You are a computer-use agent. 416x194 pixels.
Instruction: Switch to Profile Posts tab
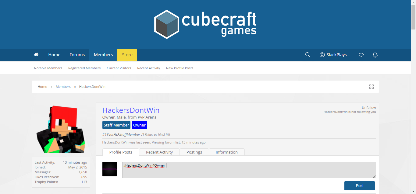(121, 152)
